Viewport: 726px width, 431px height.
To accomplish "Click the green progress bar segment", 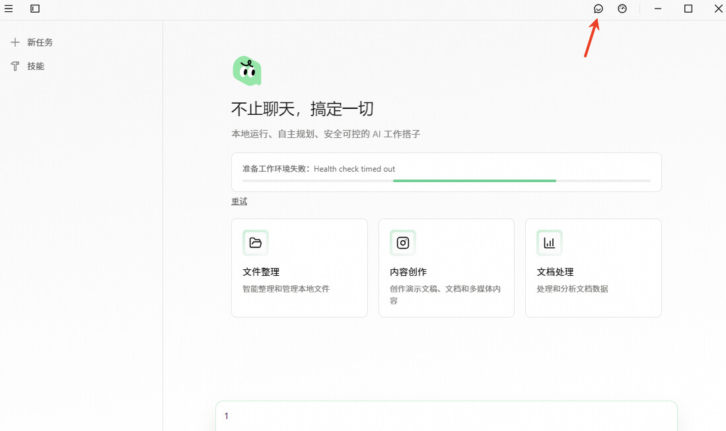I will tap(474, 181).
